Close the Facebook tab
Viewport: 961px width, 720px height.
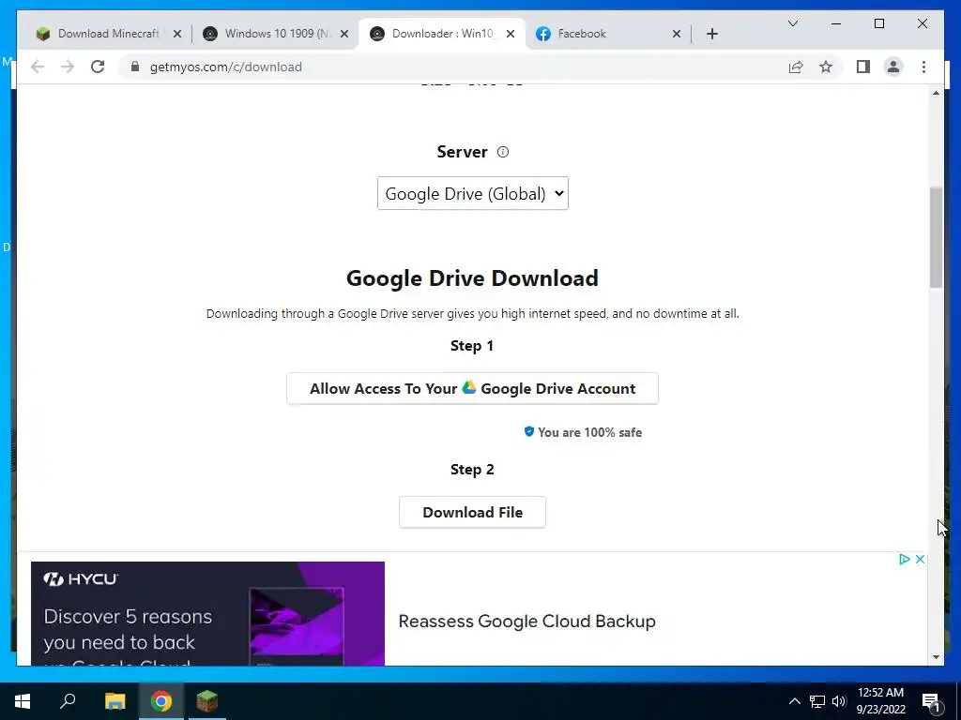pos(677,34)
